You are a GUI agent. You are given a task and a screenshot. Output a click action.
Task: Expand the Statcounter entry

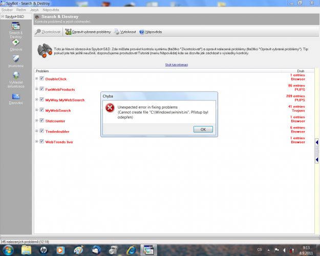[x=36, y=120]
